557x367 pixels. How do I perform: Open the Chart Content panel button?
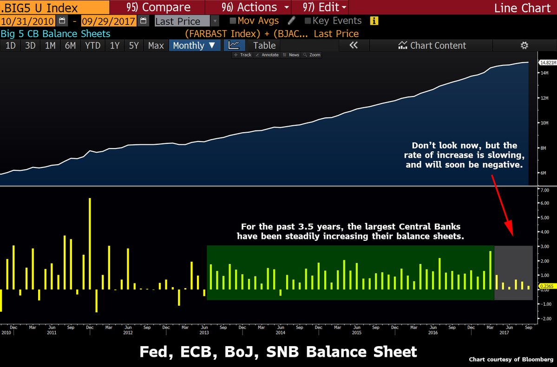pos(432,45)
